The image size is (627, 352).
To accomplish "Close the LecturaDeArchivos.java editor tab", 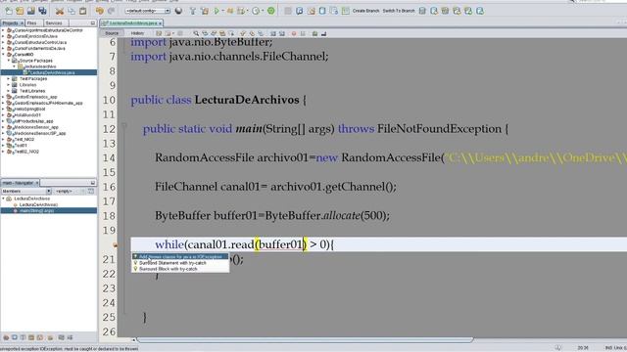I will [x=160, y=23].
